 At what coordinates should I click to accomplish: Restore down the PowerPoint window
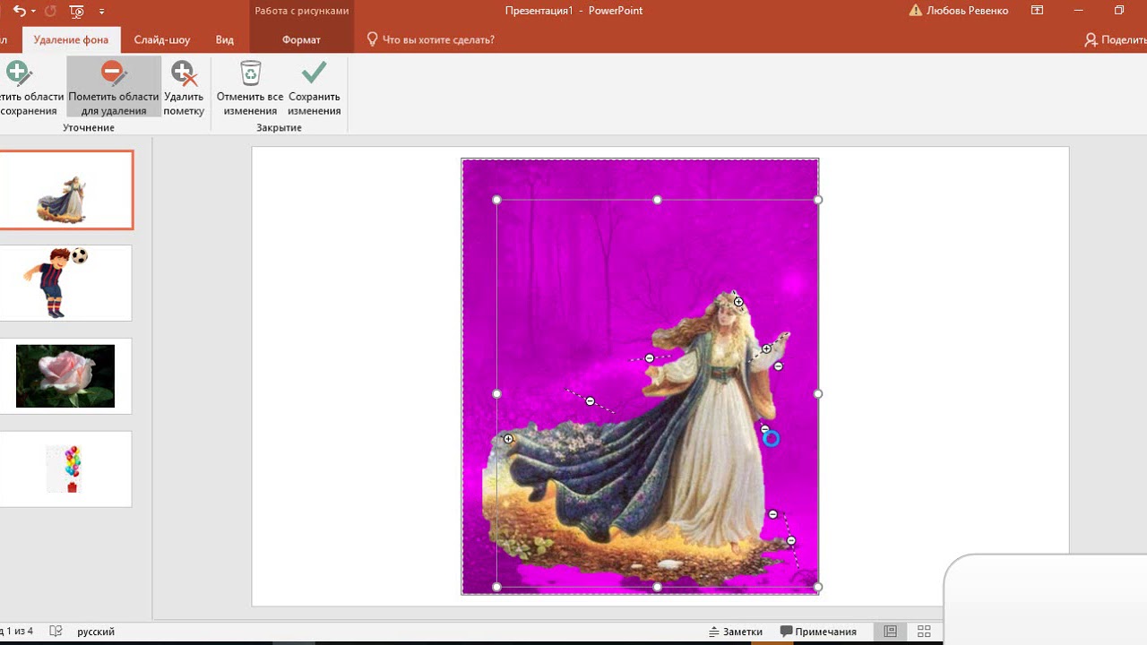coord(1119,11)
